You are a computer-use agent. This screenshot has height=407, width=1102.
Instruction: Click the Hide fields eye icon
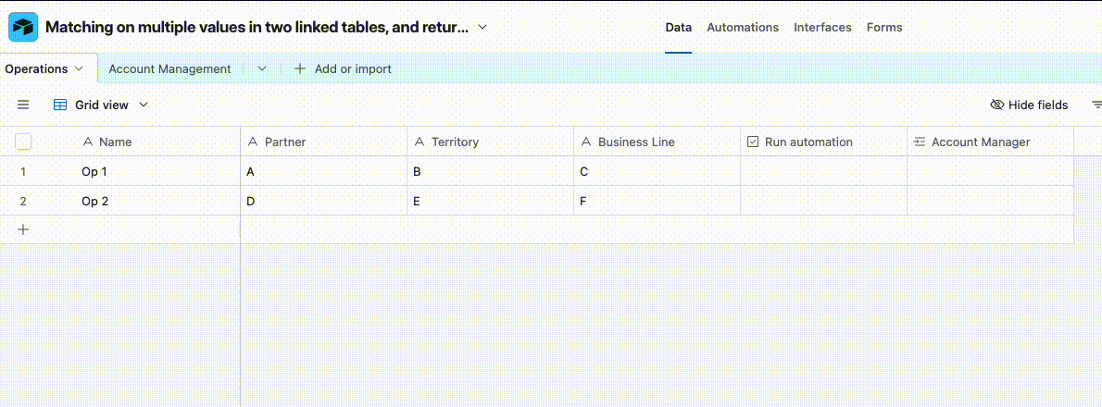point(996,105)
